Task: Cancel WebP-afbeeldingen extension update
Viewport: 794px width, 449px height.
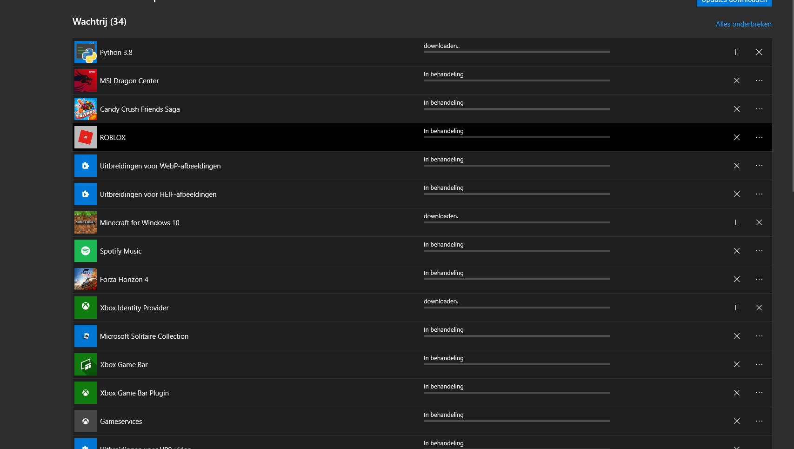Action: (x=737, y=166)
